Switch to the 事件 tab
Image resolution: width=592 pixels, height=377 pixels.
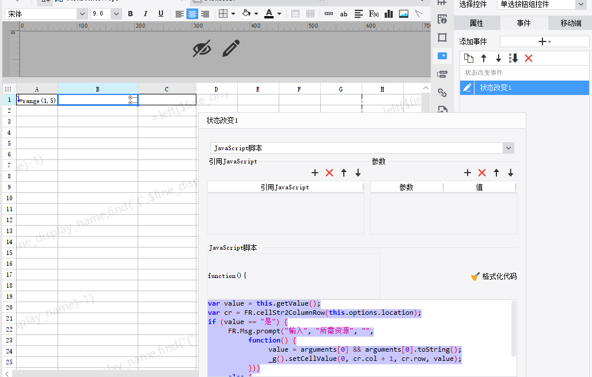523,23
